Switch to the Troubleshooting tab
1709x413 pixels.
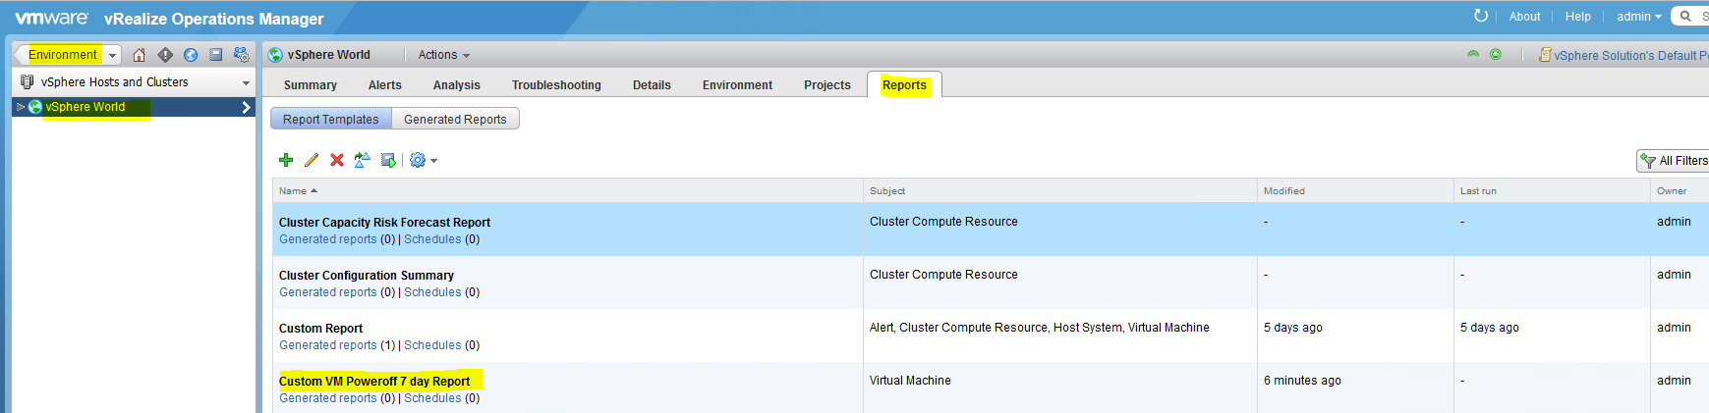(x=556, y=85)
